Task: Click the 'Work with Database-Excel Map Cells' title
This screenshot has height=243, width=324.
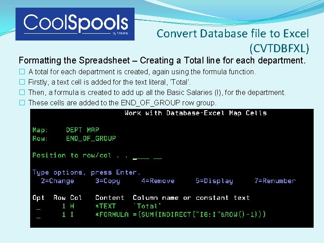Action: [195, 113]
